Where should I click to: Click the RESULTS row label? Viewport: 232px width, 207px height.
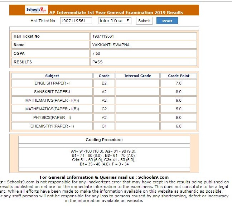[23, 62]
